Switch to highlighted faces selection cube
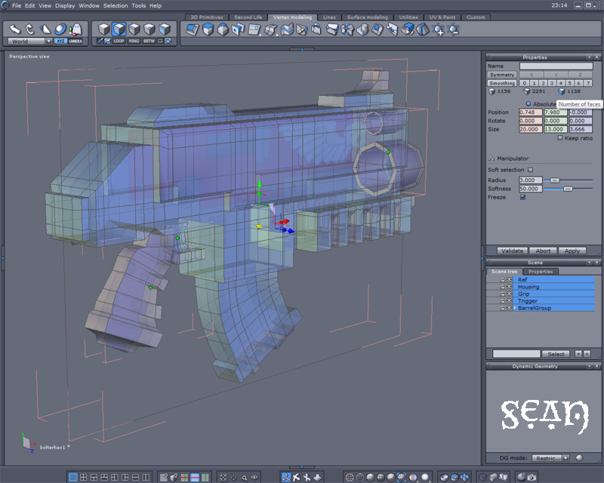This screenshot has height=483, width=604. click(119, 29)
